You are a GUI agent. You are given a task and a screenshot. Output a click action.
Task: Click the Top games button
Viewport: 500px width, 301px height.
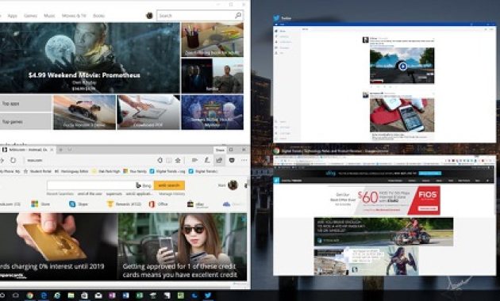point(25,121)
